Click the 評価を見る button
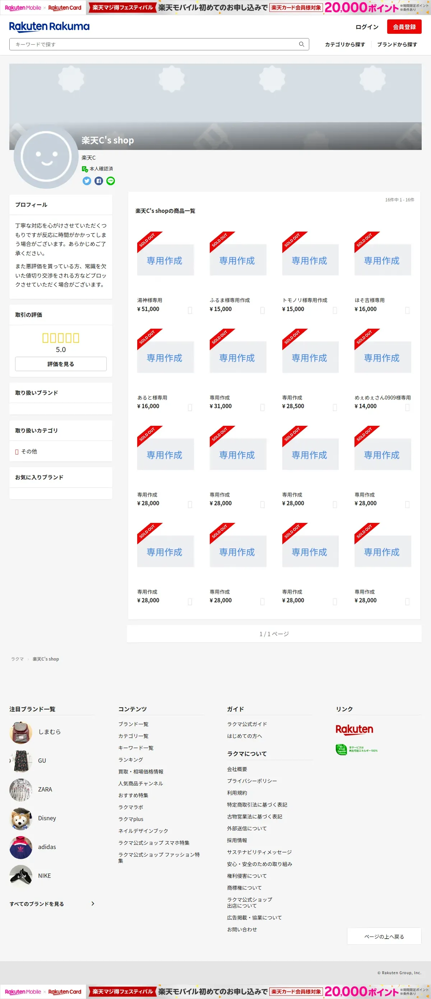431x999 pixels. pyautogui.click(x=61, y=364)
